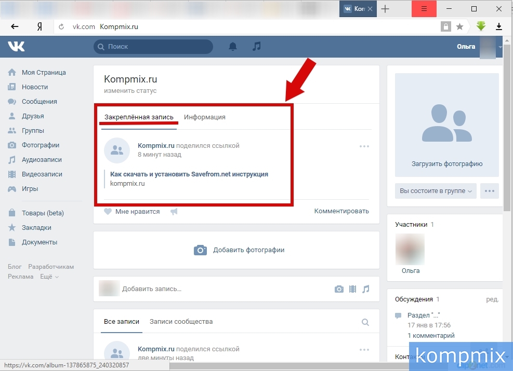Click '8 минут назад' post timestamp

[160, 155]
